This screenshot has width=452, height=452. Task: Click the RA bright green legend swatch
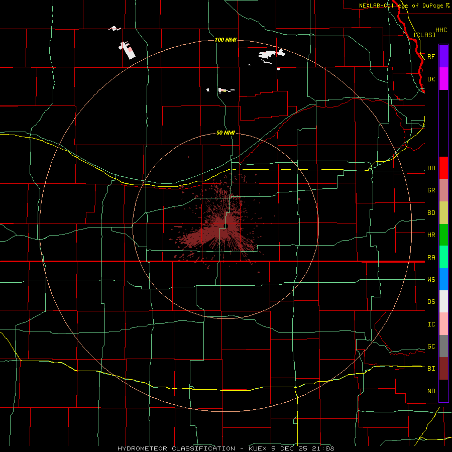(443, 257)
